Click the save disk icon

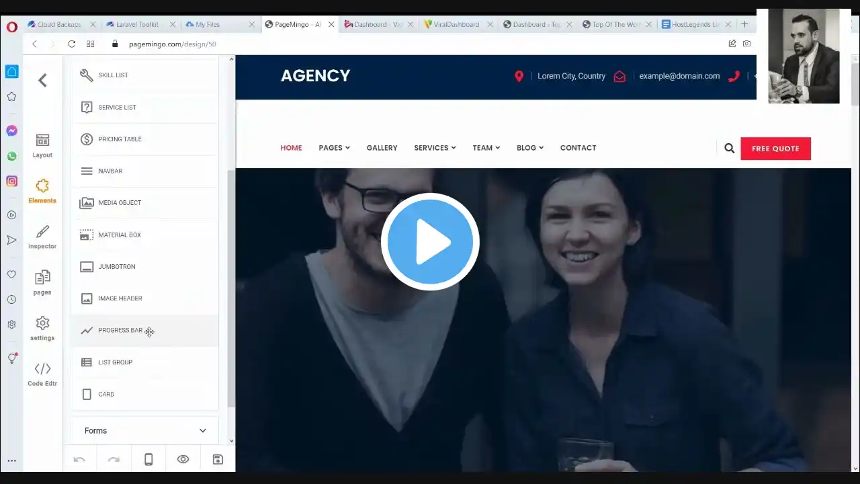[x=218, y=459]
